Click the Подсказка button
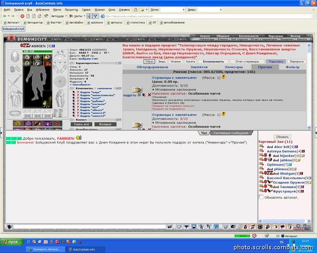 (x=276, y=61)
